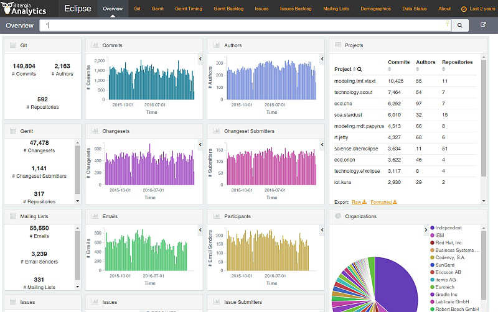498x312 pixels.
Task: Click the Projects table scrollbar
Action: point(484,118)
